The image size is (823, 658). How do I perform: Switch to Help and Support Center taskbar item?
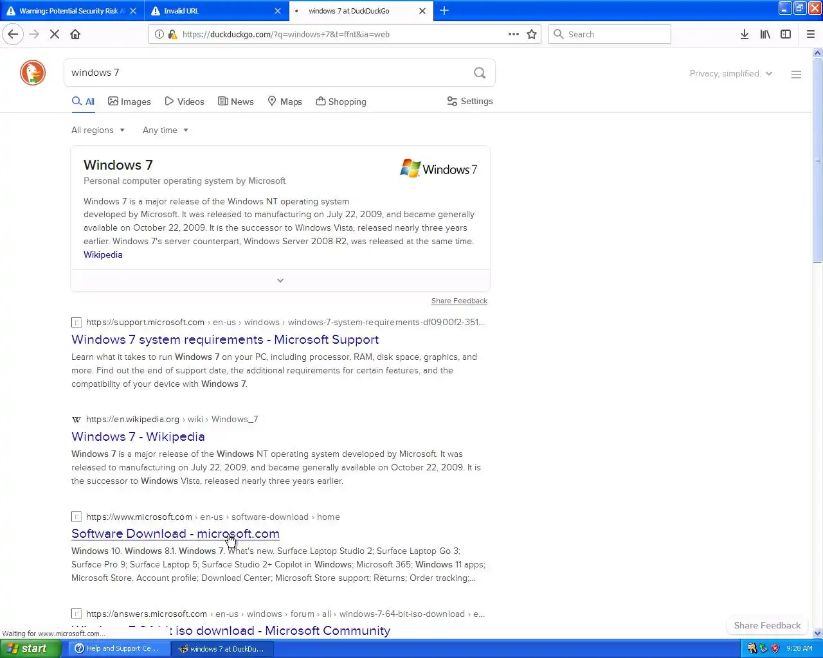coord(118,648)
